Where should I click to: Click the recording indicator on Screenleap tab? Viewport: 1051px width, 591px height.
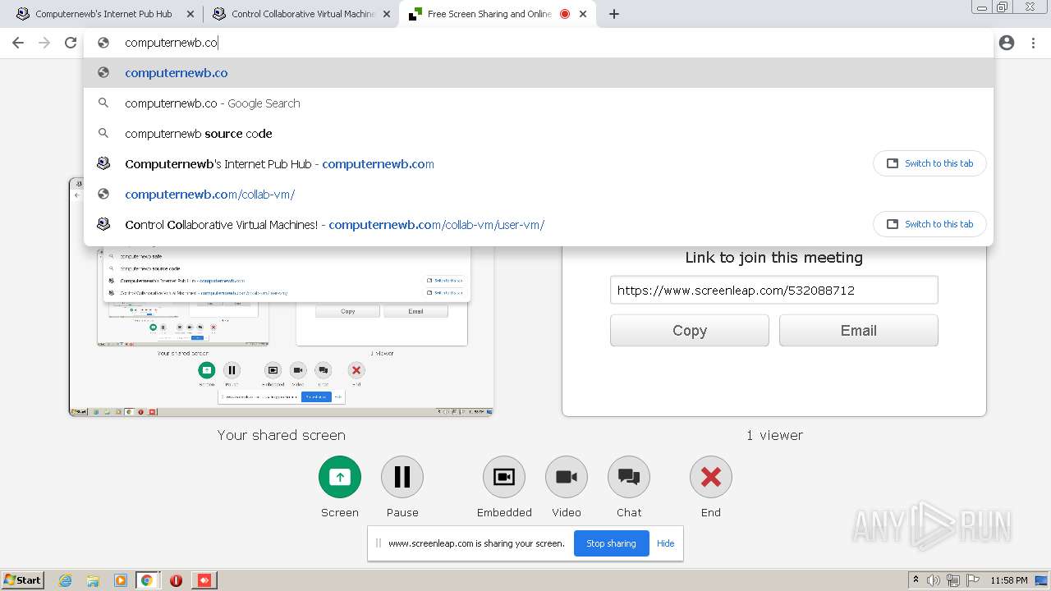(x=565, y=14)
